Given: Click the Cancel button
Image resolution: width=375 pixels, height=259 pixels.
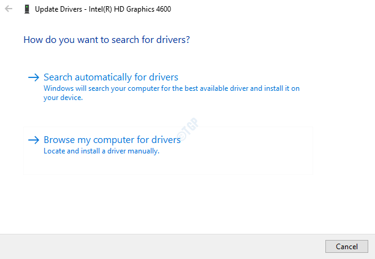Looking at the screenshot, I should click(347, 246).
